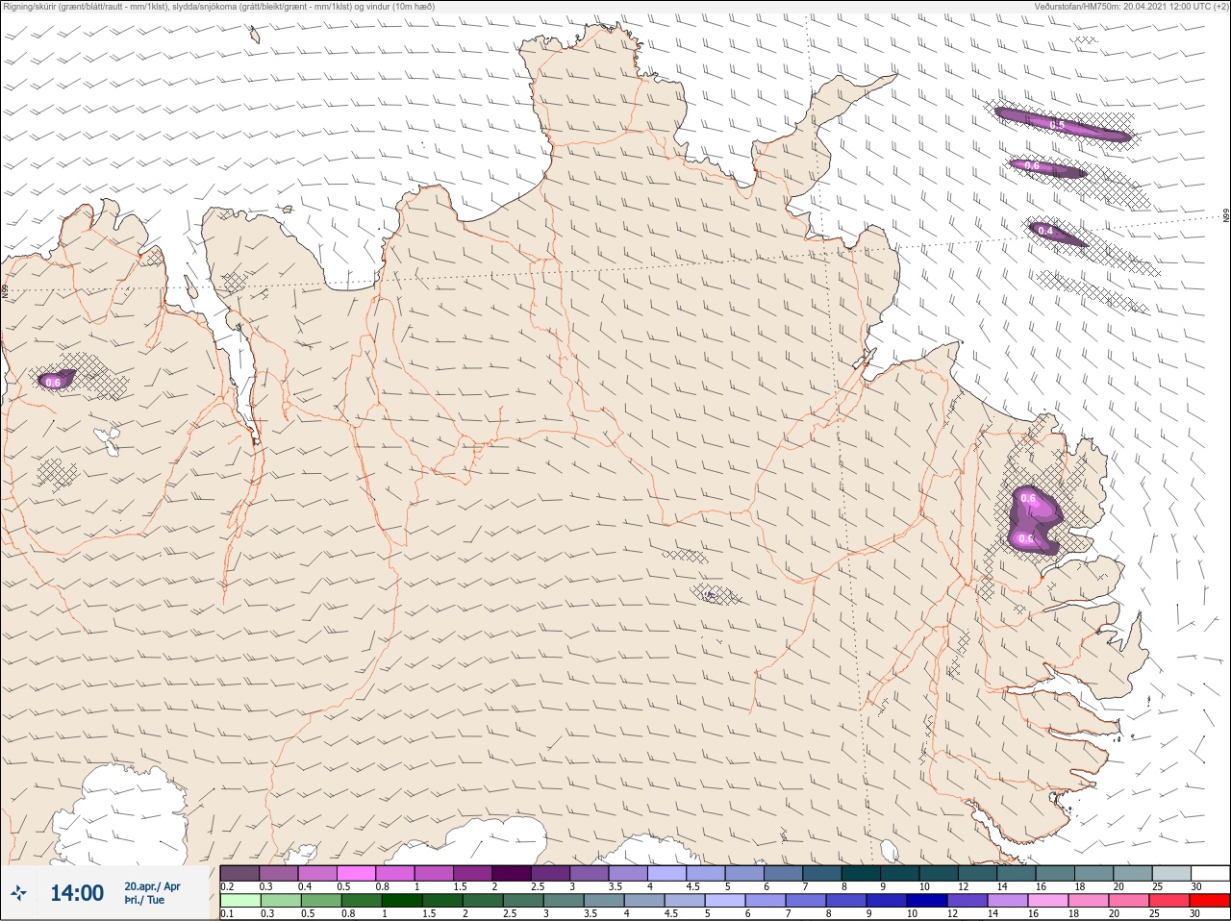Select the upper legend pink swatch between 0.5 and 0.8
1231x921 pixels.
pos(357,873)
